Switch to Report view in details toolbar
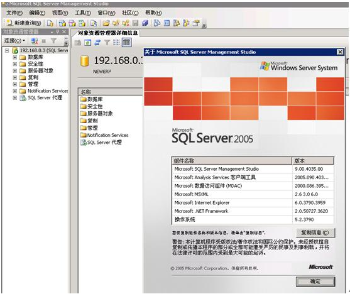Image resolution: width=350 pixels, height=294 pixels. click(126, 43)
